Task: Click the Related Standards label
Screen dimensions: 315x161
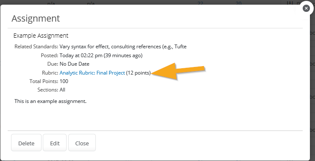Action: [x=36, y=47]
